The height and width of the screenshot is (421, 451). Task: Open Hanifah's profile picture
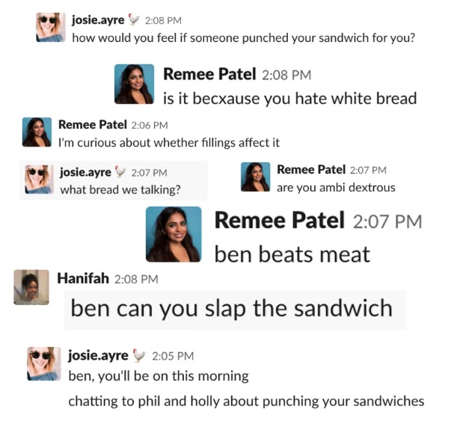pyautogui.click(x=31, y=287)
